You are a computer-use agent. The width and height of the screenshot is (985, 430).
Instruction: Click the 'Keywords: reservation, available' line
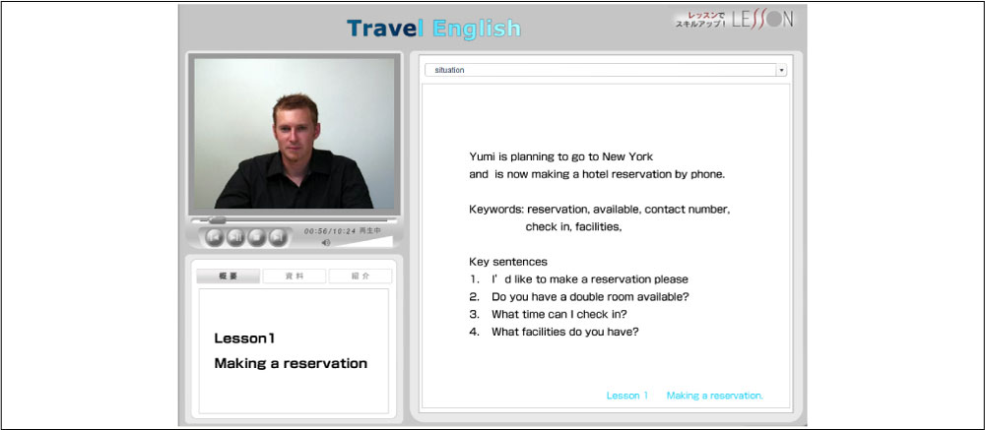click(599, 210)
